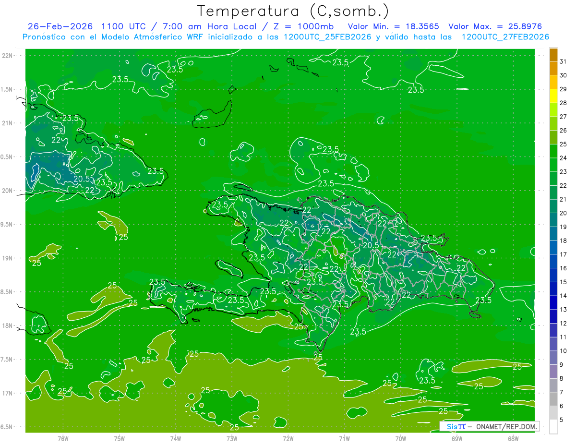Click the 22N latitude axis label
The height and width of the screenshot is (445, 576).
7,56
